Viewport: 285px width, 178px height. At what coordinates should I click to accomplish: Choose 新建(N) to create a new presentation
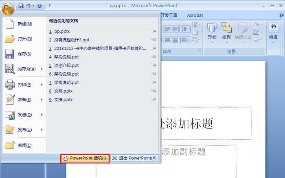point(24,24)
